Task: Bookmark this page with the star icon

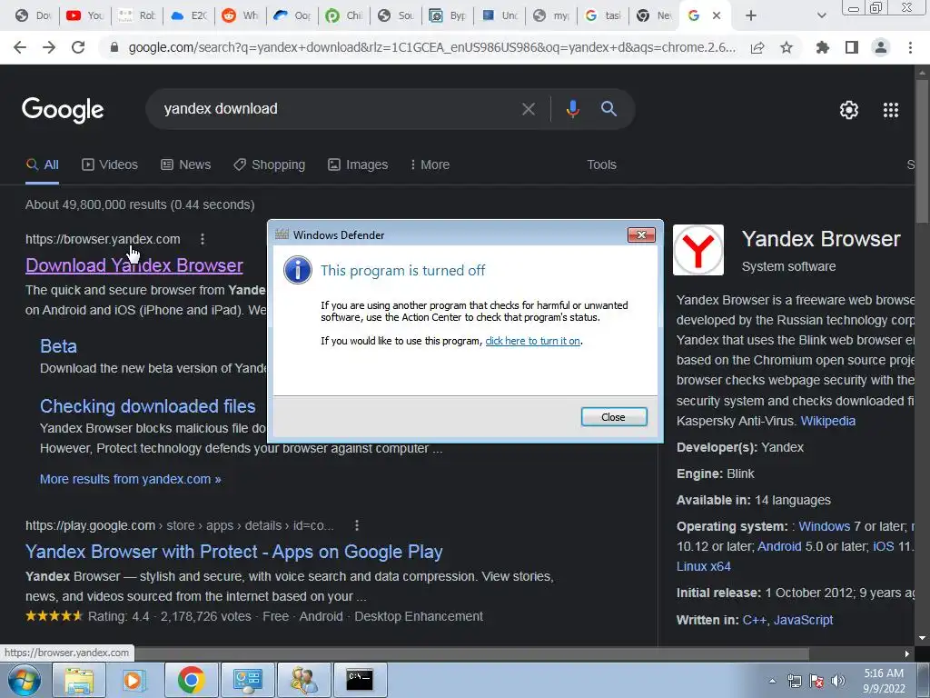Action: [787, 47]
